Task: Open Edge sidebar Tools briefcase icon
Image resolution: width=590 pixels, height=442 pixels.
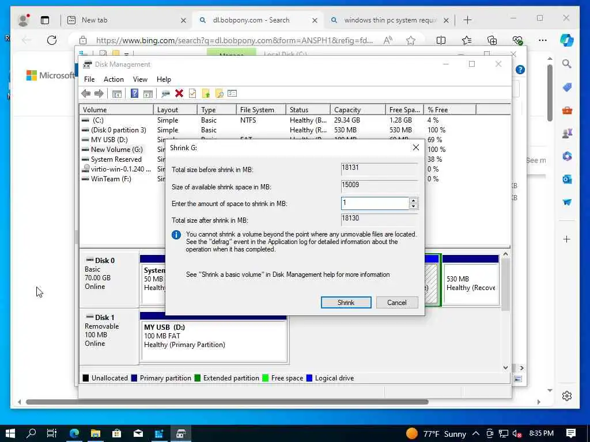Action: [567, 110]
